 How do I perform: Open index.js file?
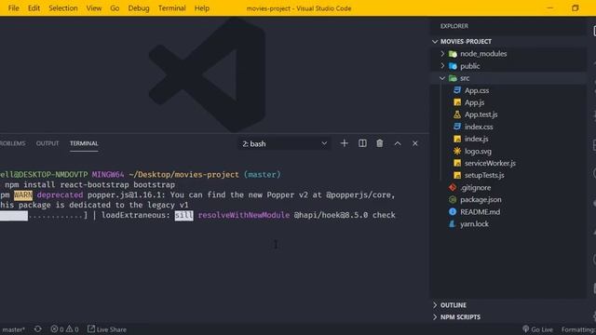[x=476, y=139]
